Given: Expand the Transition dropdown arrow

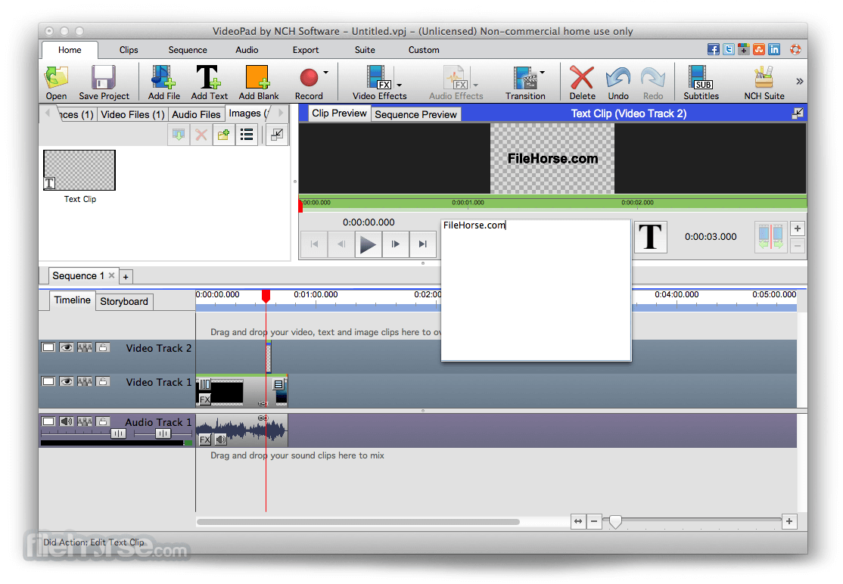Looking at the screenshot, I should [x=543, y=72].
